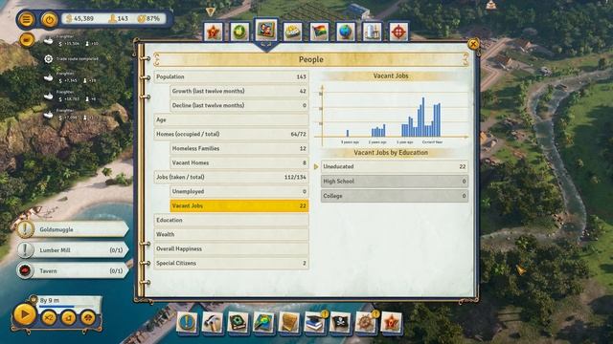
Task: Expand the Special Citizens row
Action: [231, 264]
